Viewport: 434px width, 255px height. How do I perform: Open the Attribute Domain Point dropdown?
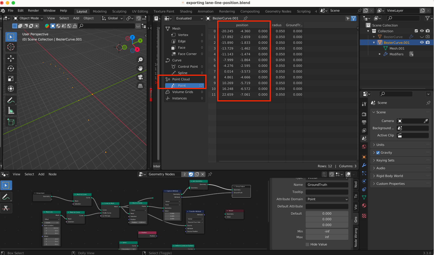(327, 199)
